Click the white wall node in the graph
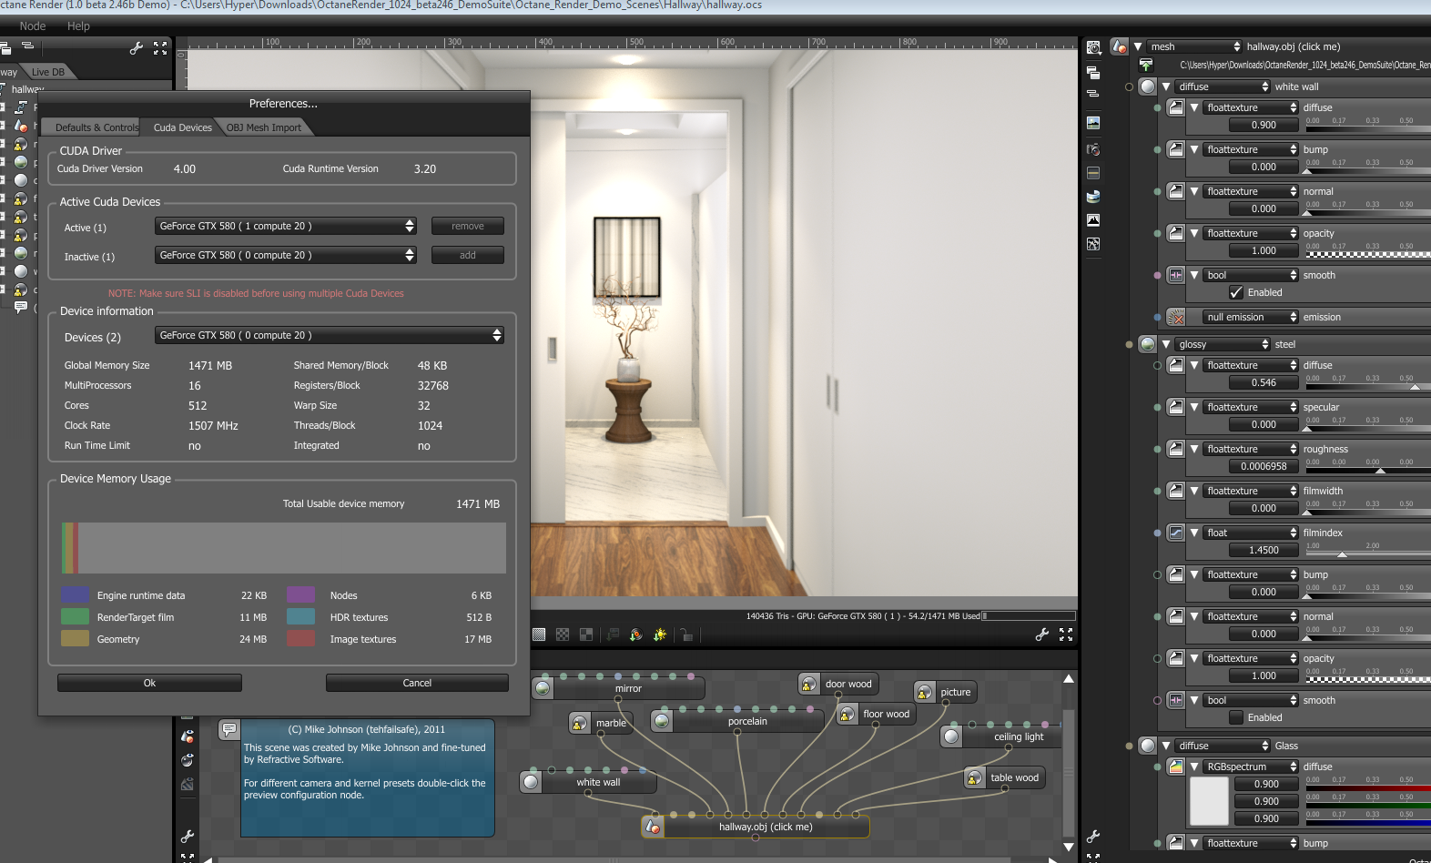This screenshot has width=1431, height=863. [588, 781]
